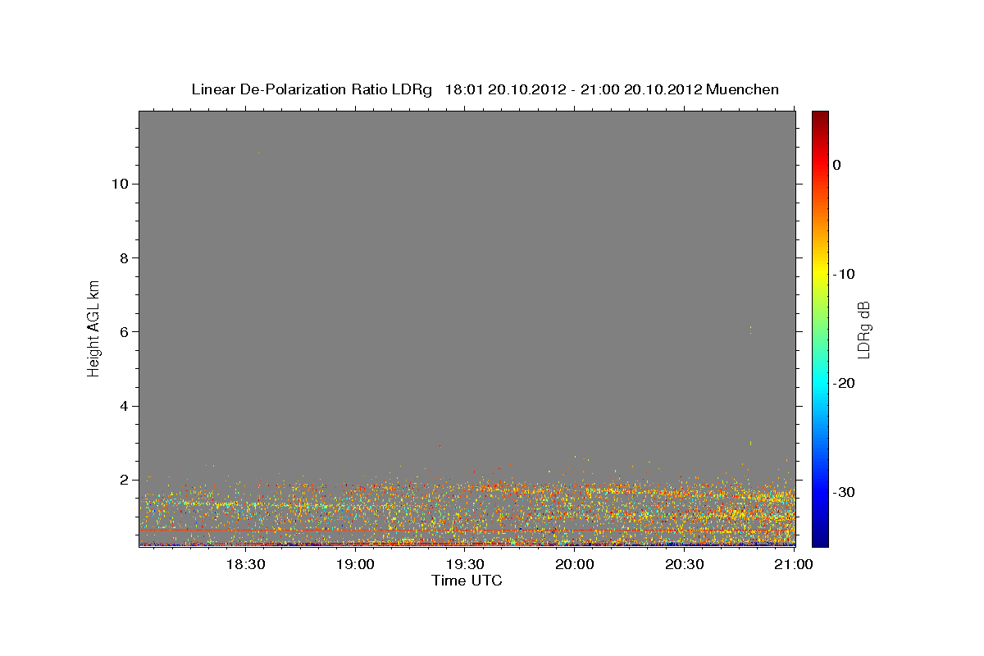The image size is (984, 656).
Task: Click the height label 6
Action: tap(122, 332)
